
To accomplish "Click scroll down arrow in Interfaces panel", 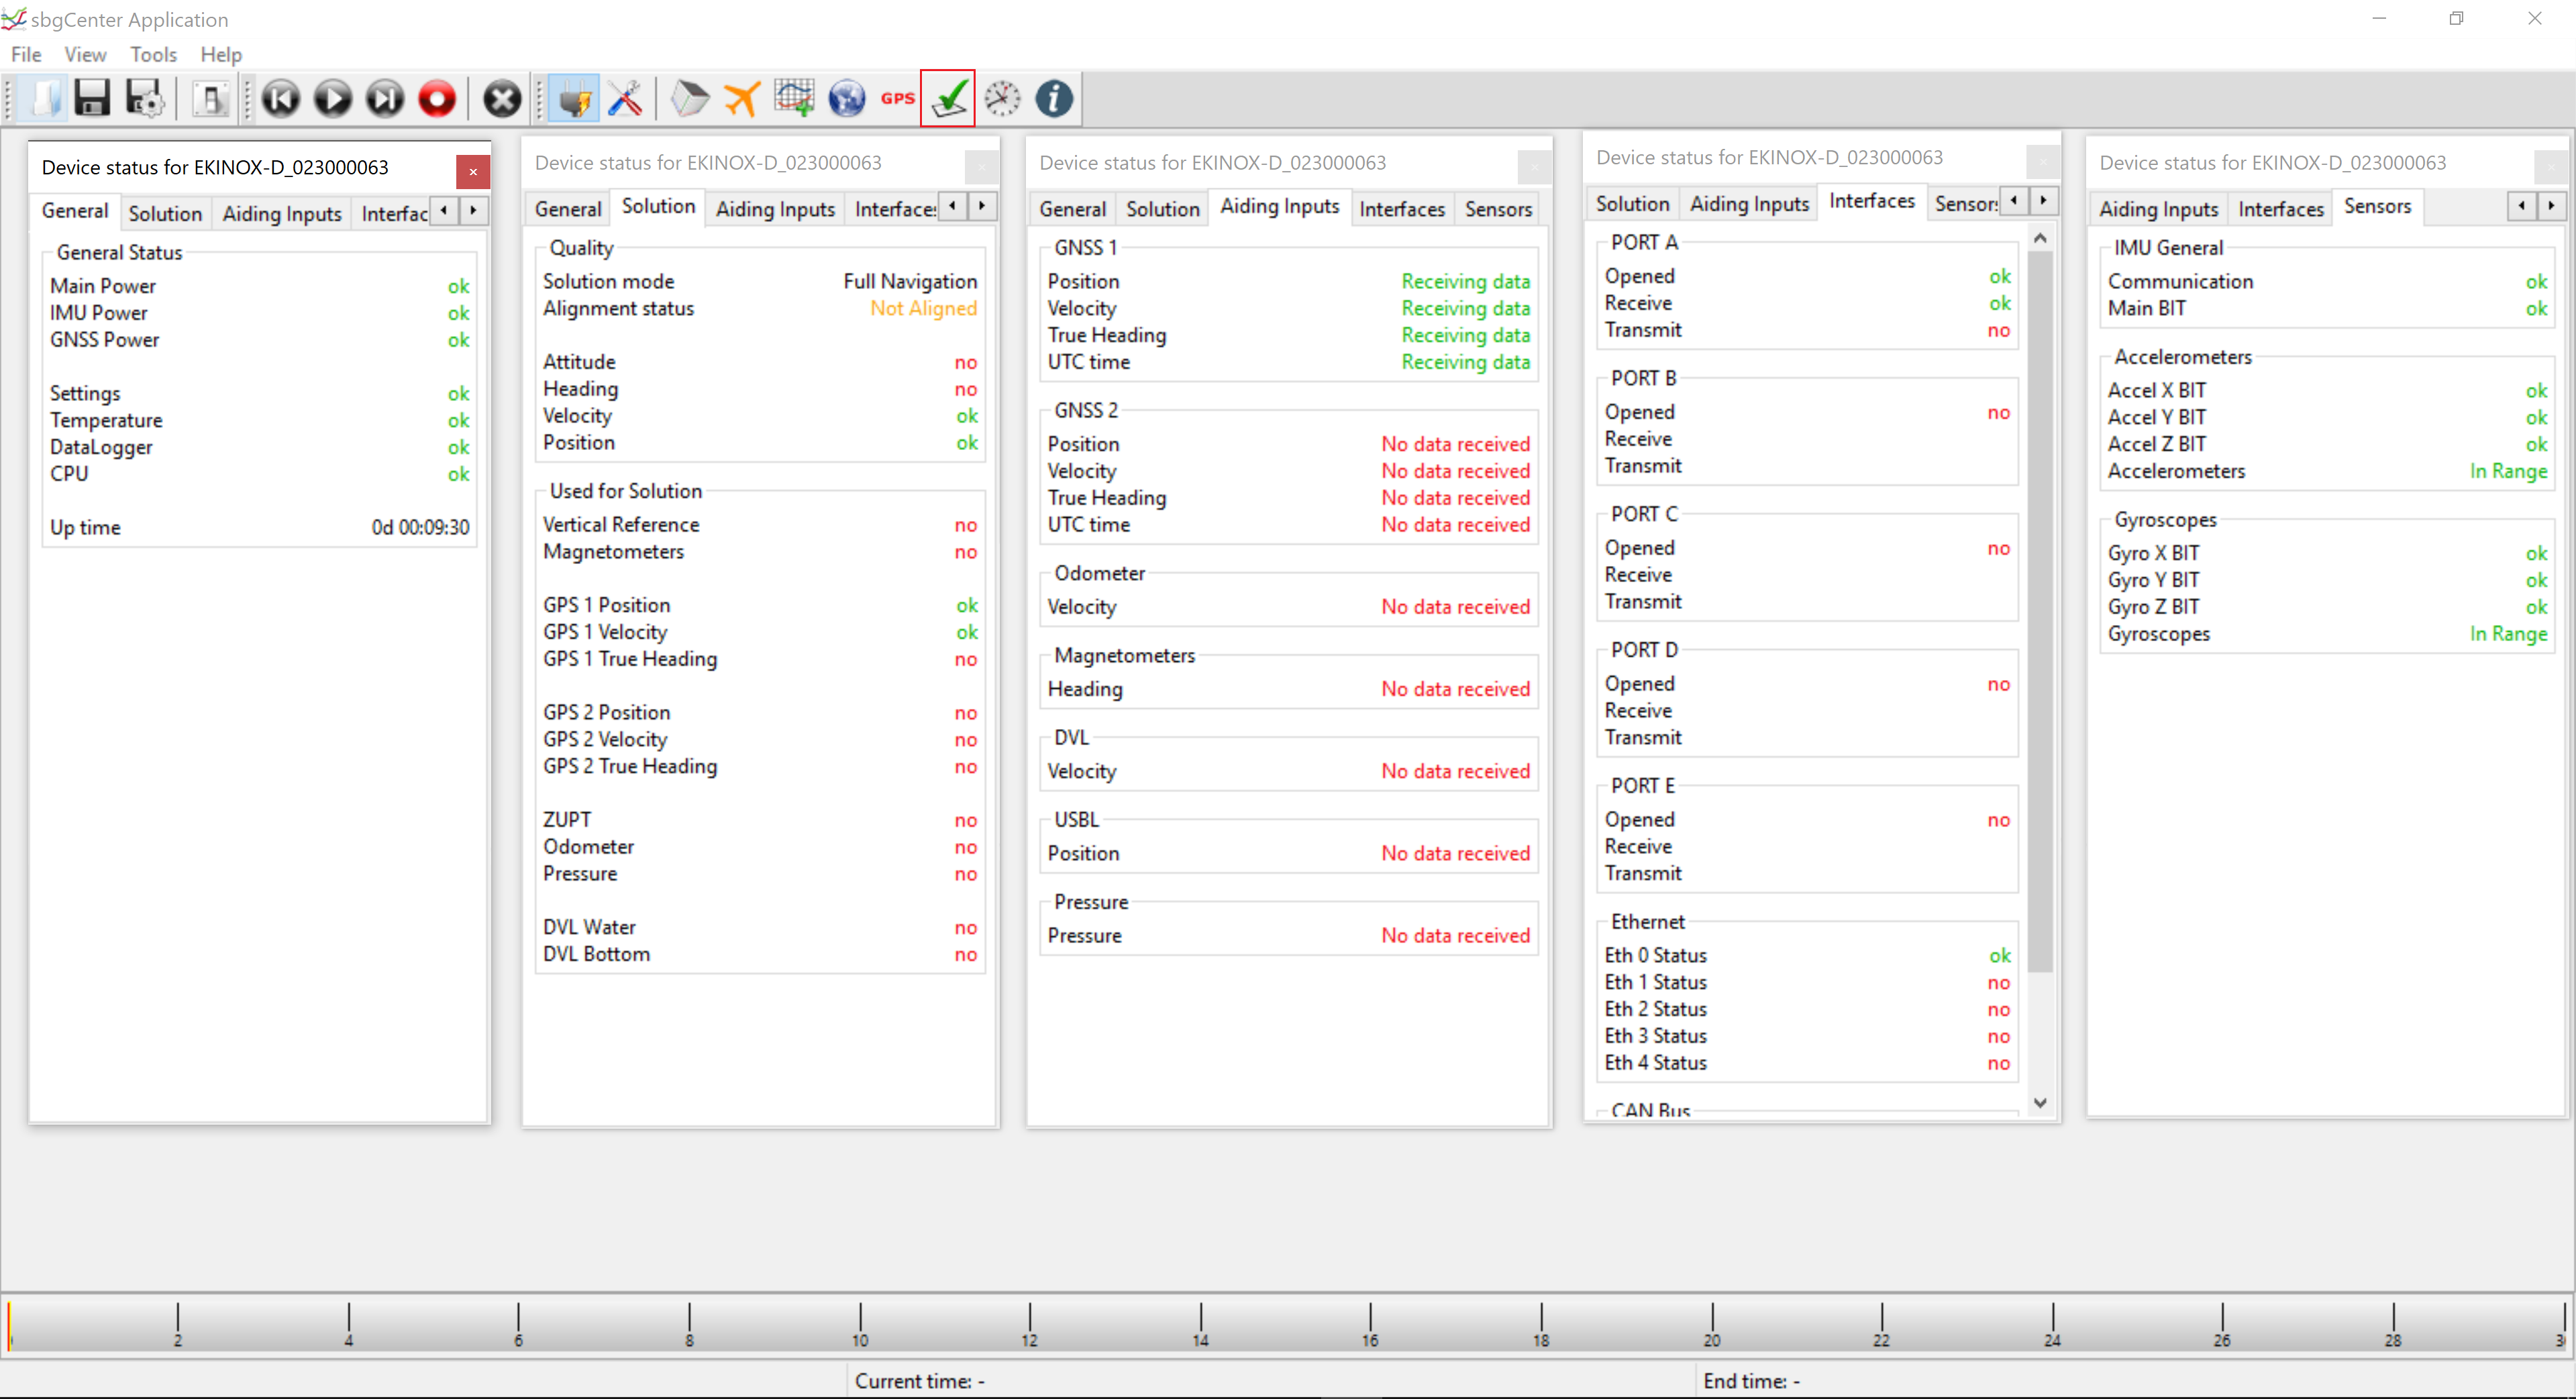I will 2041,1102.
